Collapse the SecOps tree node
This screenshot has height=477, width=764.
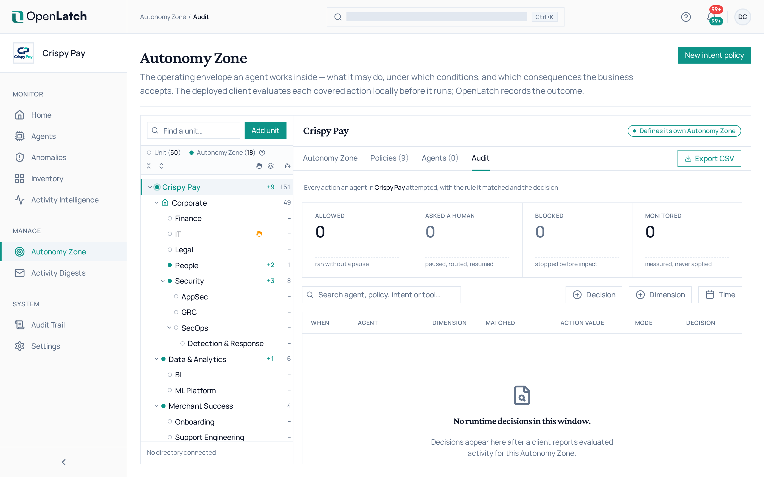169,328
